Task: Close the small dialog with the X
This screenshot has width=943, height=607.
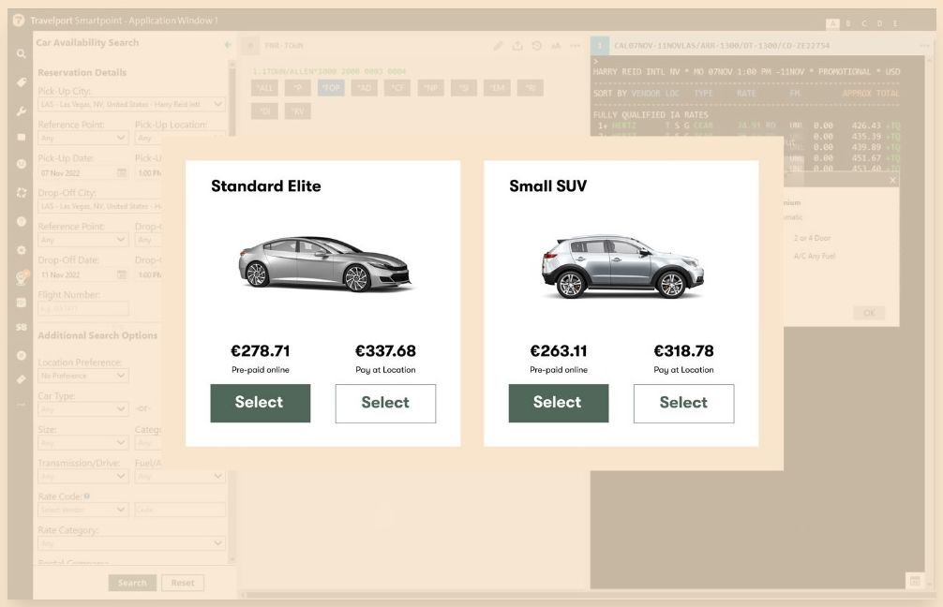Action: click(892, 180)
